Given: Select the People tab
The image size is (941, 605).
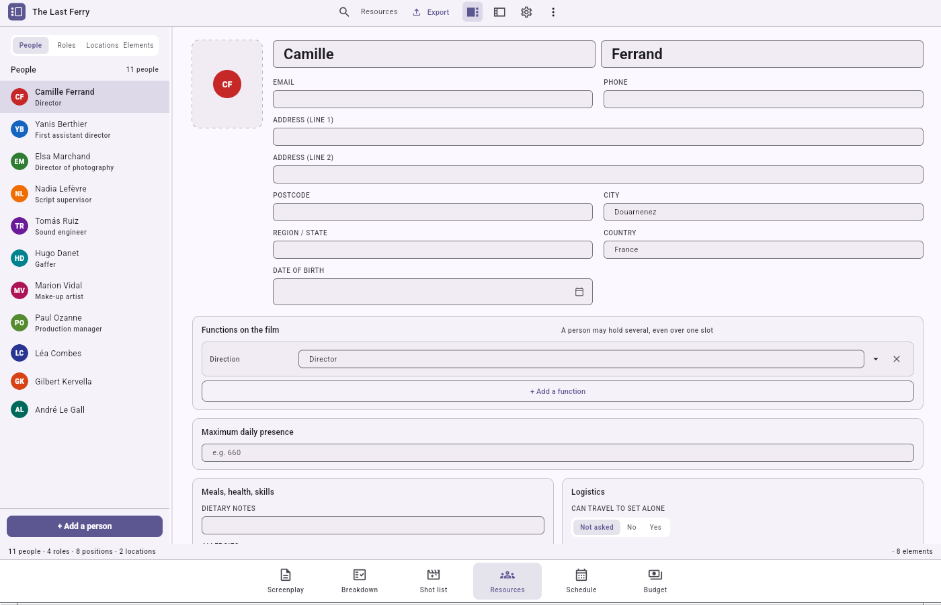Looking at the screenshot, I should [30, 45].
